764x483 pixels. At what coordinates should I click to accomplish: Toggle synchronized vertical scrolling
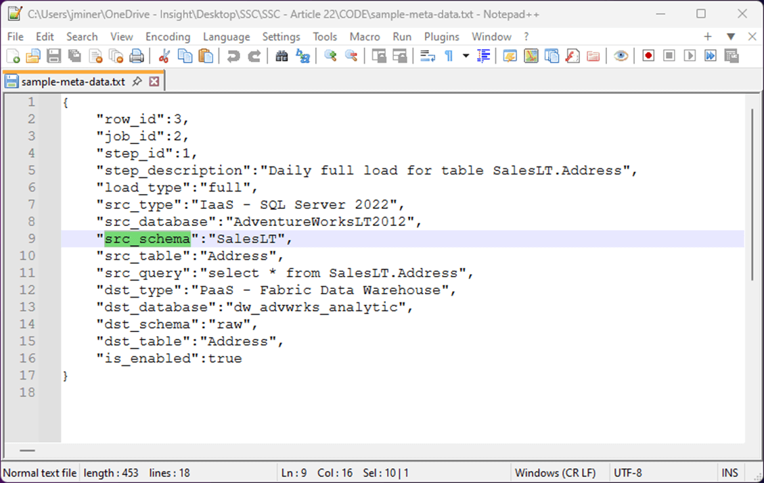(378, 56)
